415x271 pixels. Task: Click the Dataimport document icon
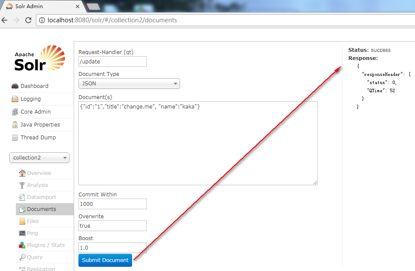point(22,197)
